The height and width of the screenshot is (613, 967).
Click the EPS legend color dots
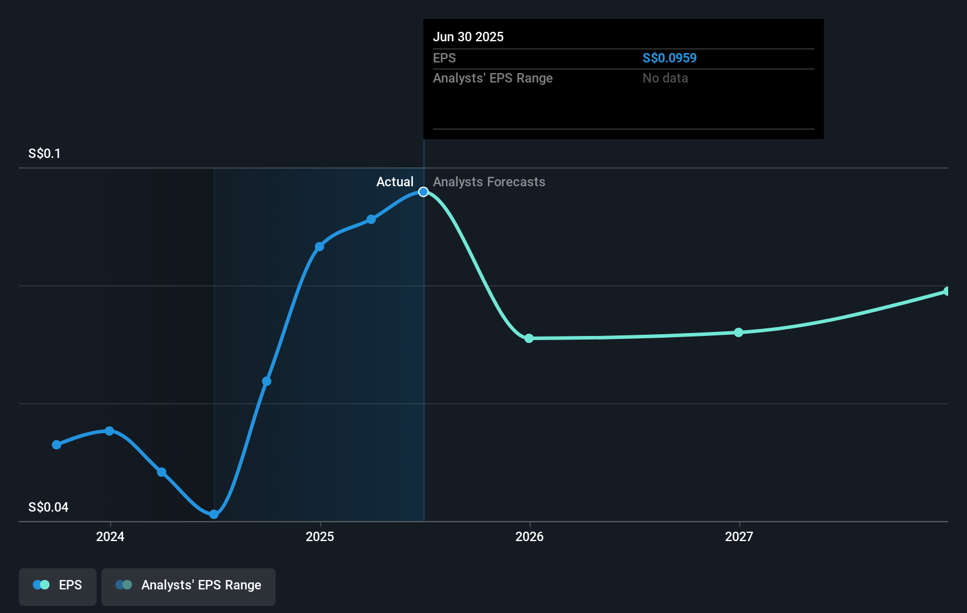[41, 585]
